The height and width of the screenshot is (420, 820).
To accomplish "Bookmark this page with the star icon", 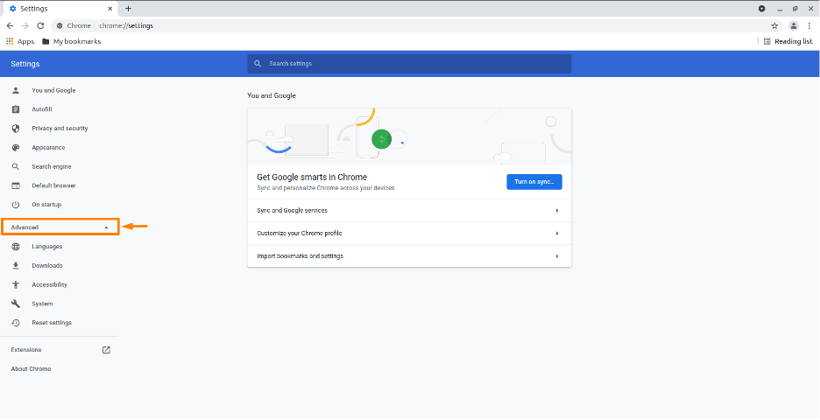I will pos(775,25).
